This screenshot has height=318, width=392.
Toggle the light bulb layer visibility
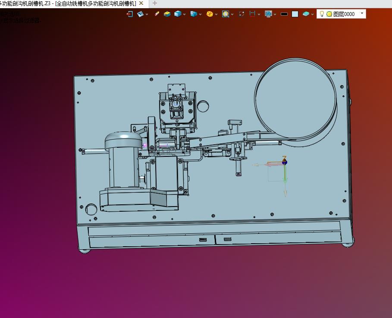[322, 14]
